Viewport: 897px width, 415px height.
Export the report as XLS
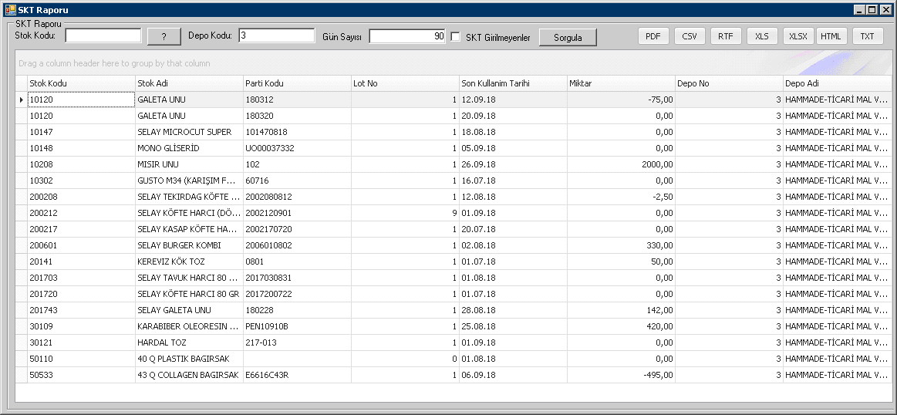(762, 36)
